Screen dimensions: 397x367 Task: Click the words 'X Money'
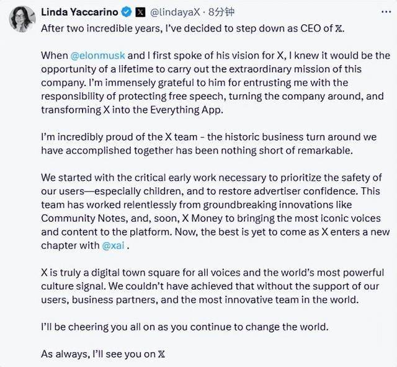tap(202, 218)
